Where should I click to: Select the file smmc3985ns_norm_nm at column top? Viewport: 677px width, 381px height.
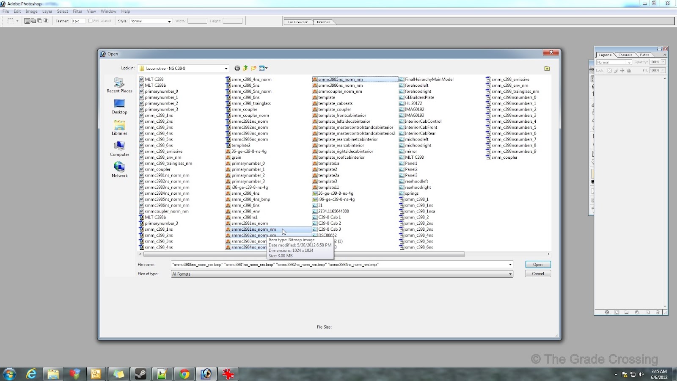pyautogui.click(x=355, y=79)
